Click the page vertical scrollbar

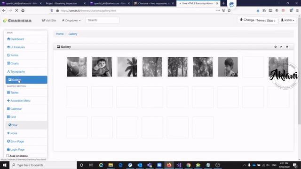pyautogui.click(x=299, y=71)
